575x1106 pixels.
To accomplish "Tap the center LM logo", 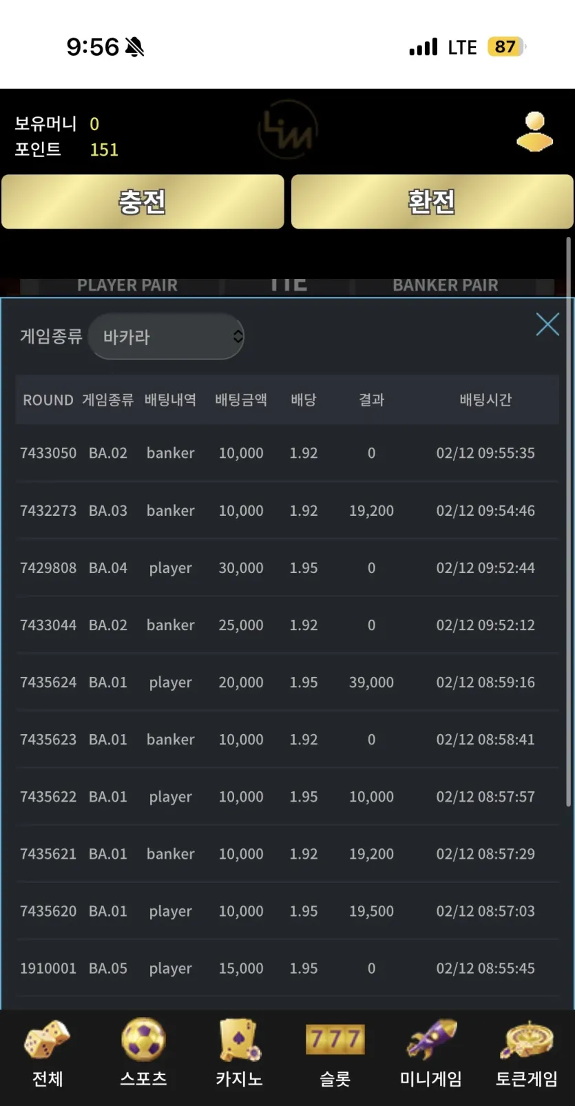I will coord(287,129).
